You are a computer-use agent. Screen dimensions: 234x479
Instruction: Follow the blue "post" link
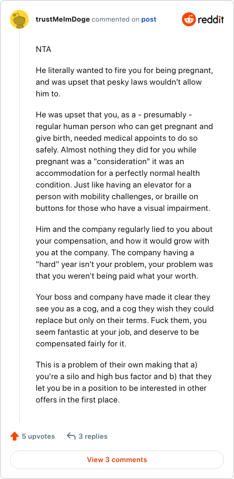point(149,19)
